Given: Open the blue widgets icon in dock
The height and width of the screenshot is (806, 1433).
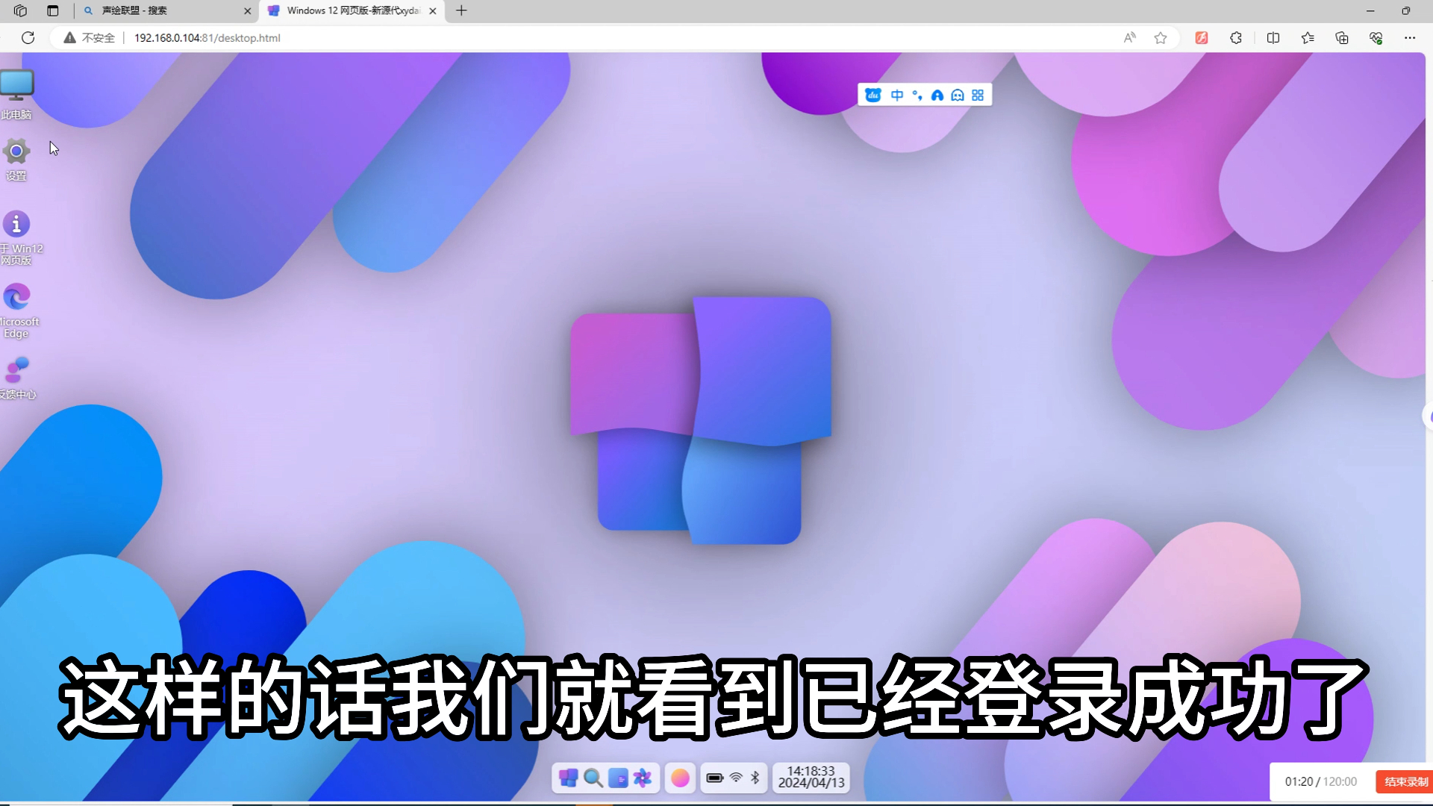Looking at the screenshot, I should tap(618, 778).
